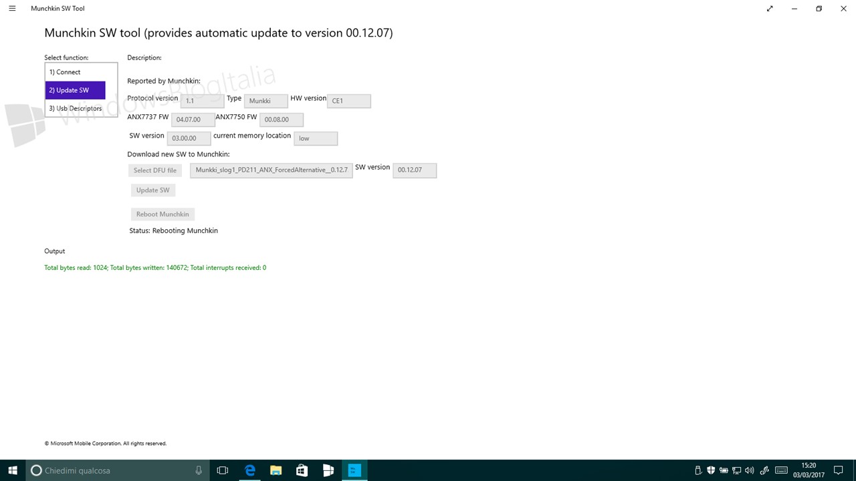Click the Cortana microphone icon
The width and height of the screenshot is (856, 481).
tap(199, 470)
